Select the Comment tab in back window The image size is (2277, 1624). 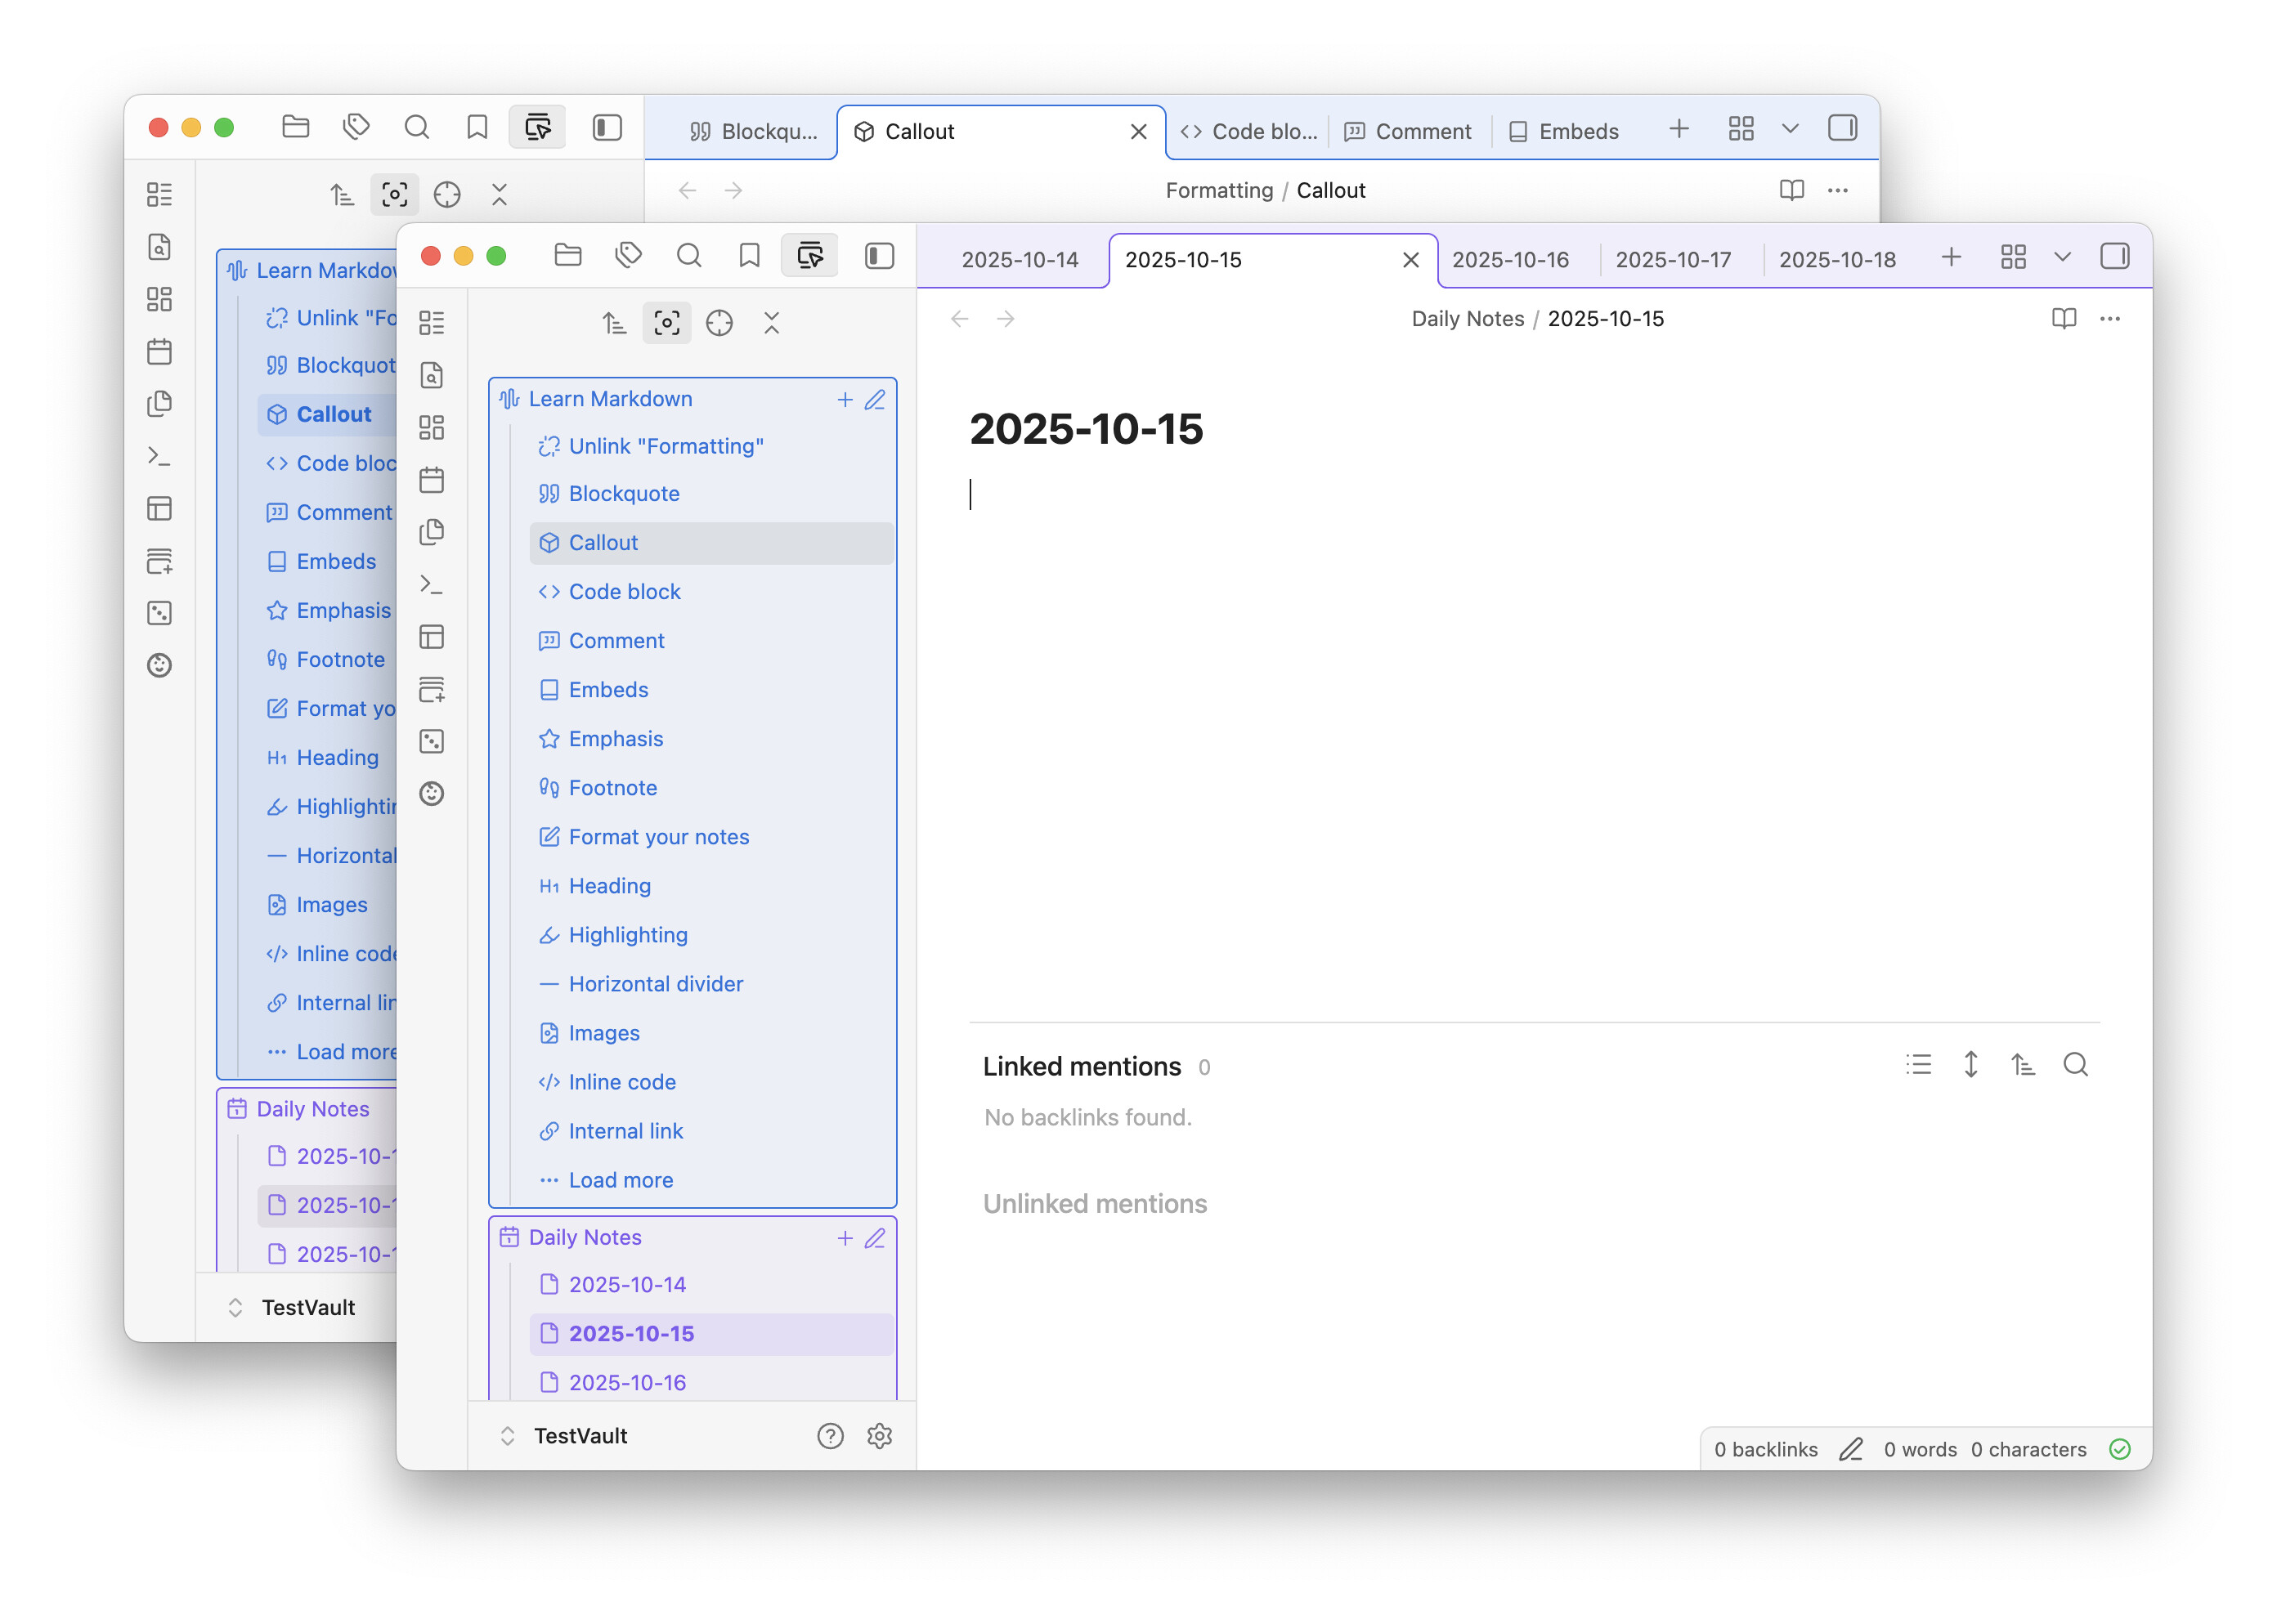[x=1408, y=132]
